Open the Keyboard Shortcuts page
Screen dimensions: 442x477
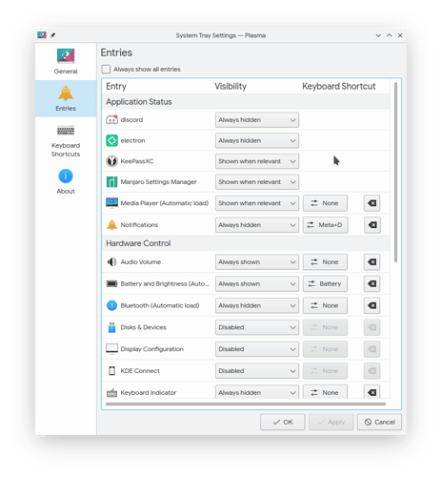[x=66, y=141]
